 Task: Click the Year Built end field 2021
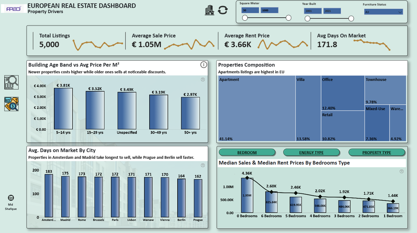(332, 11)
